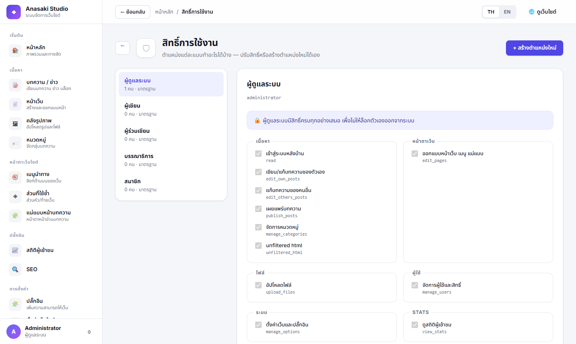This screenshot has width=576, height=344.
Task: Open the สถิติผู้เข้าชม stats chart icon
Action: point(15,250)
